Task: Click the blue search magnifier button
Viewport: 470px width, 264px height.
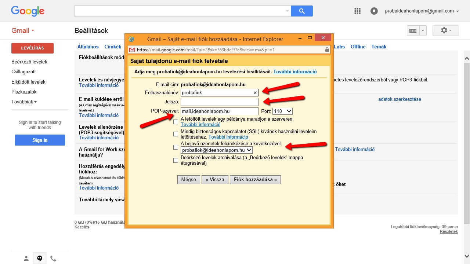Action: click(302, 11)
